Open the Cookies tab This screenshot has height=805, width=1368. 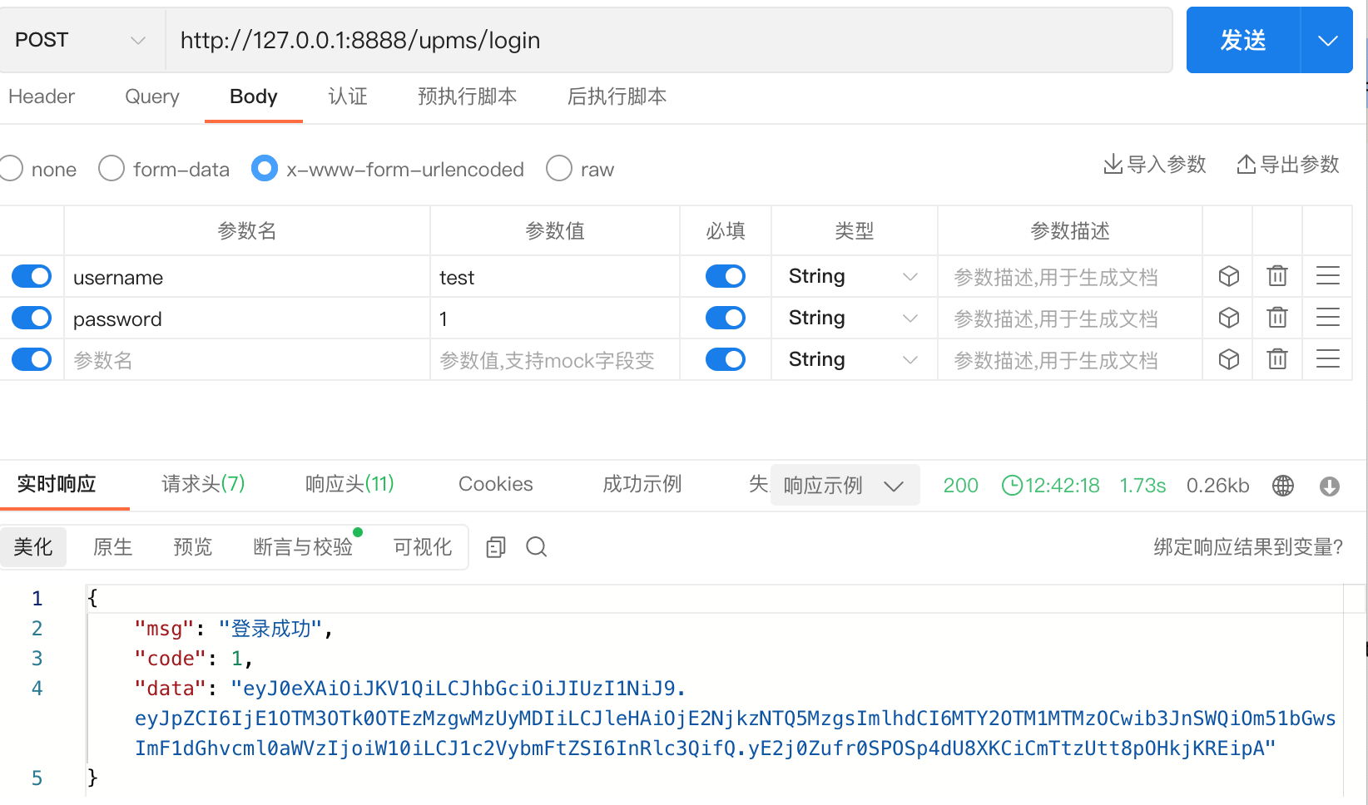pos(496,484)
